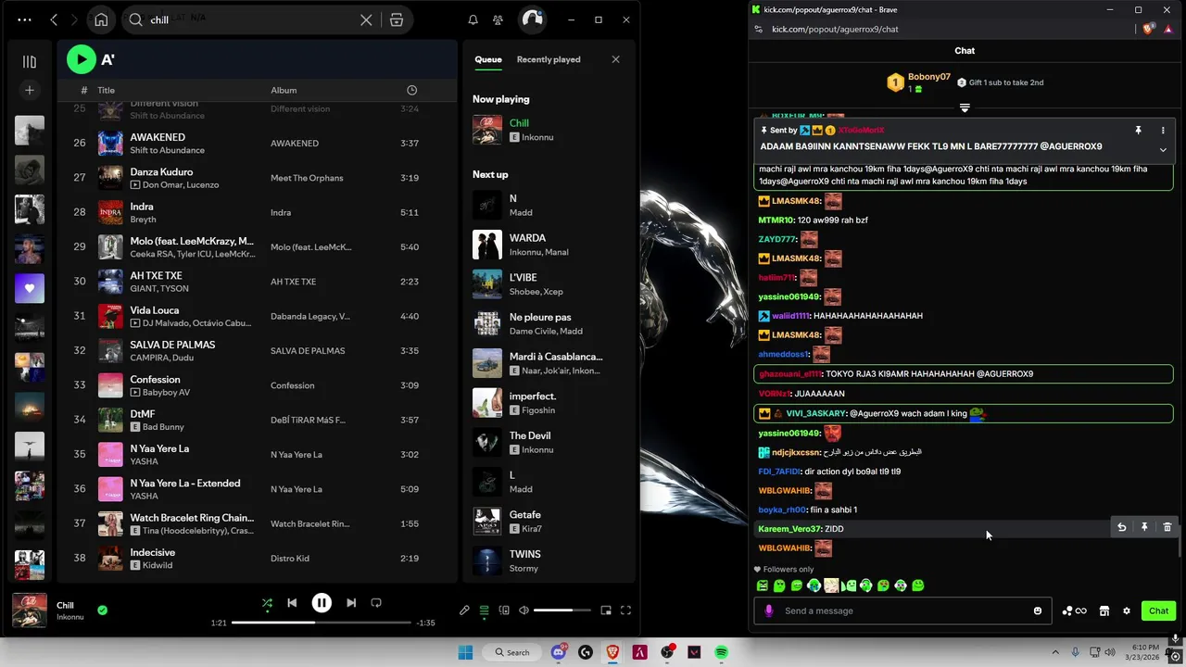Viewport: 1186px width, 667px height.
Task: Click the green Chat send button
Action: point(1158,610)
